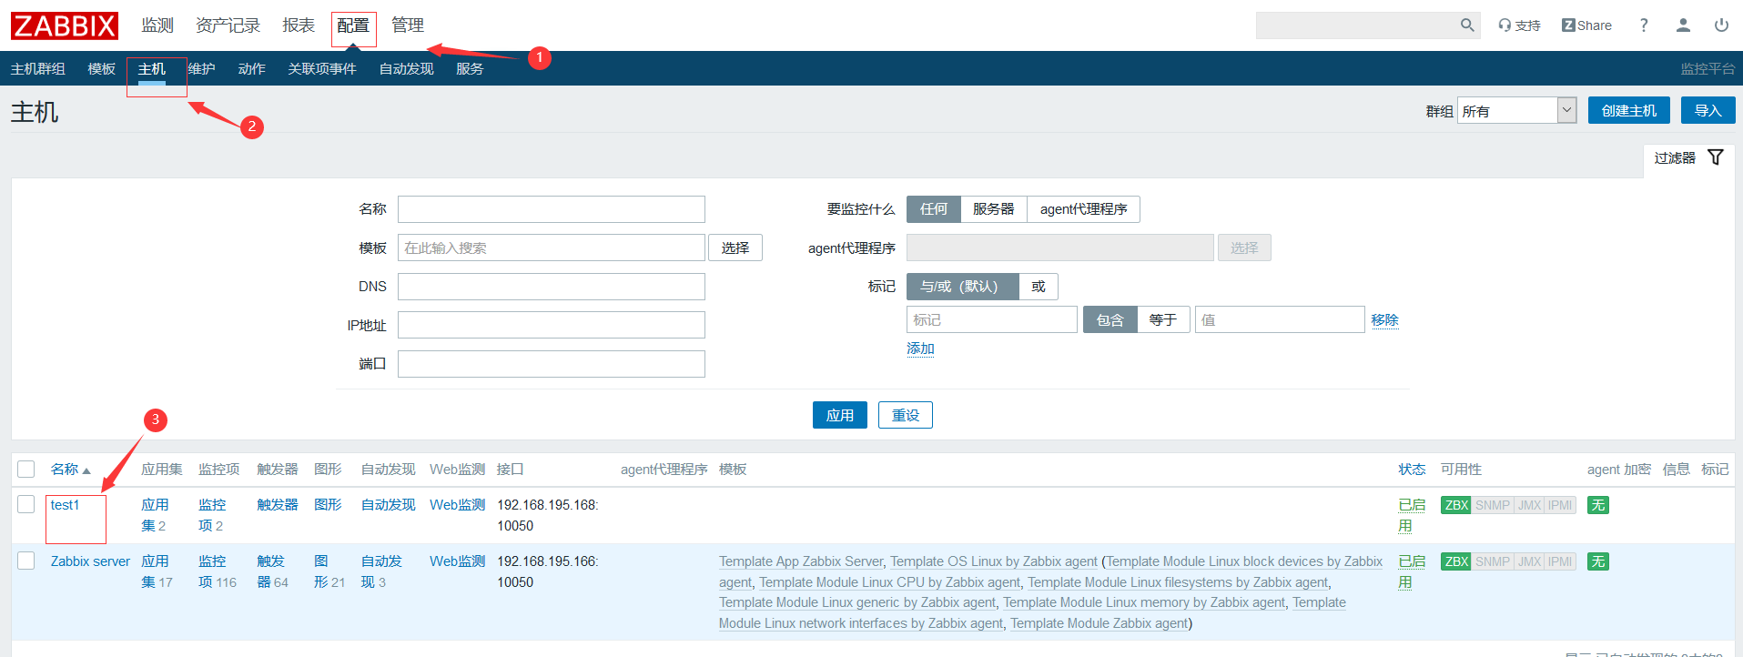Toggle the filter funnel icon
1743x657 pixels.
[x=1715, y=157]
